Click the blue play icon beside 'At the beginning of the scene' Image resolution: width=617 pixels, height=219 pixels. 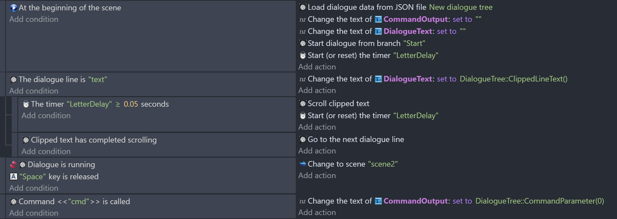coord(13,8)
